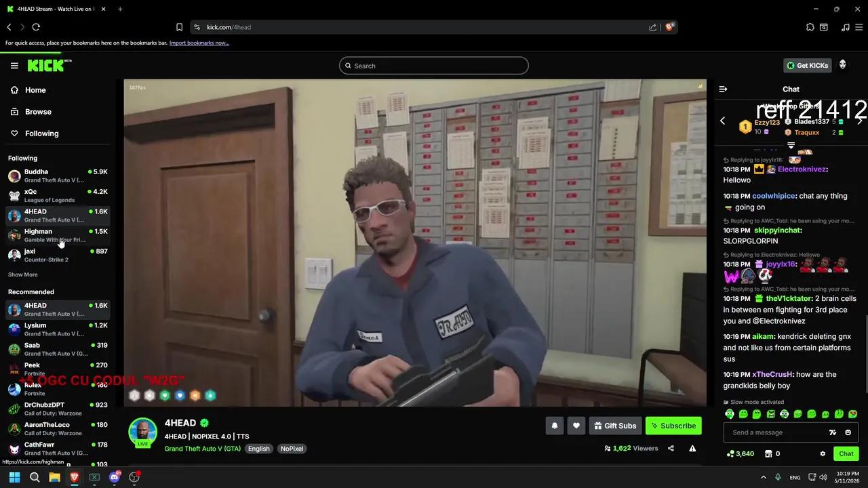This screenshot has height=488, width=868.
Task: Open Discord from the taskbar
Action: pyautogui.click(x=115, y=477)
